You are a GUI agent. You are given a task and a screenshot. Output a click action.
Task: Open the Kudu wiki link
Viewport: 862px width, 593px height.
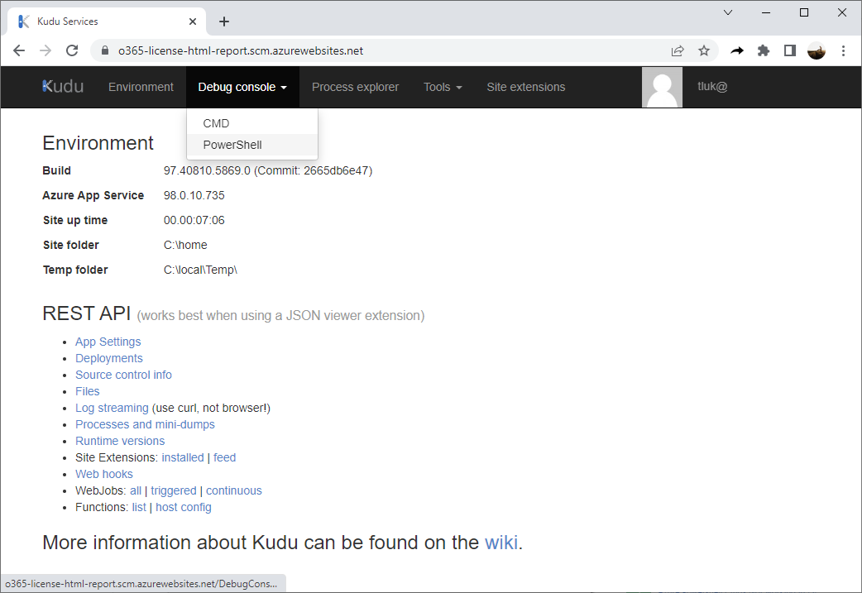[x=500, y=543]
